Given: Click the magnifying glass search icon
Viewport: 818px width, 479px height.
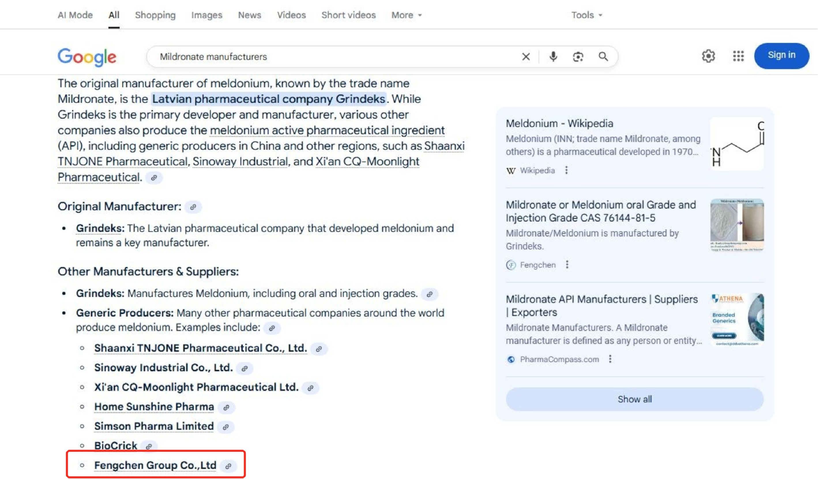Looking at the screenshot, I should 603,57.
